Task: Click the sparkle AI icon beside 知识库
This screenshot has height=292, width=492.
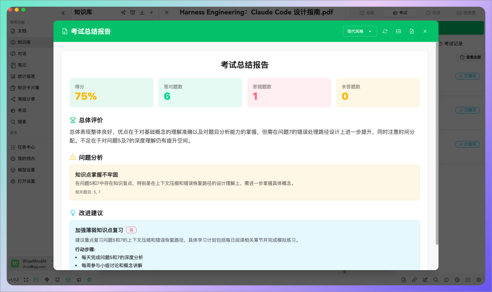Action: [123, 13]
